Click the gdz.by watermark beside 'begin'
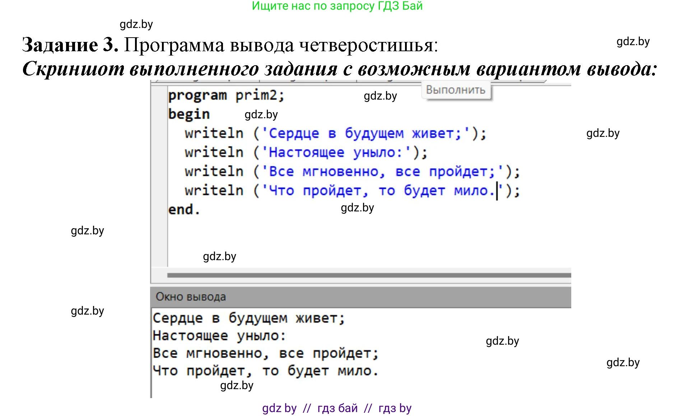The width and height of the screenshot is (675, 416). coord(261,115)
